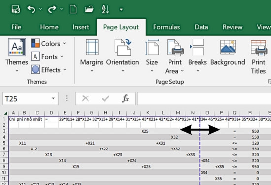The image size is (271, 185).
Task: Select all cells with corner triangle
Action: 5,113
